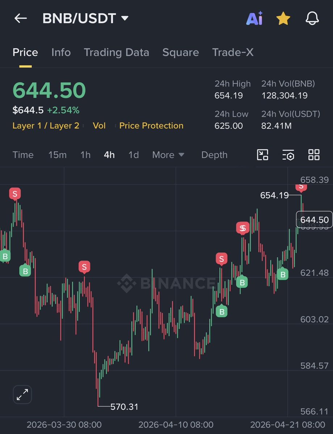Tap the 644.50 current price label on axis
333x434 pixels.
314,220
